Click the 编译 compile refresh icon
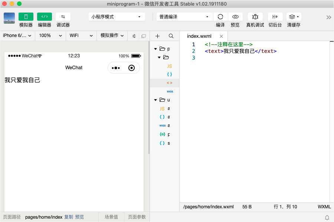 (220, 17)
